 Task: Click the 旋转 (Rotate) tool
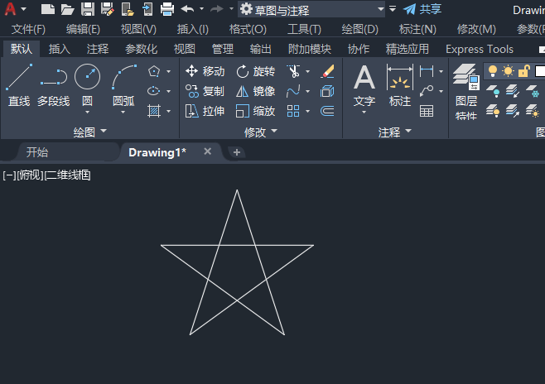click(255, 71)
